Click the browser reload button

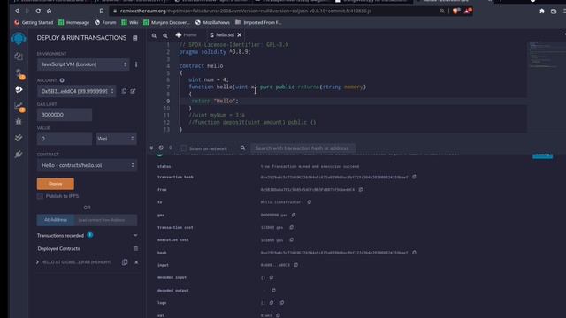[38, 11]
